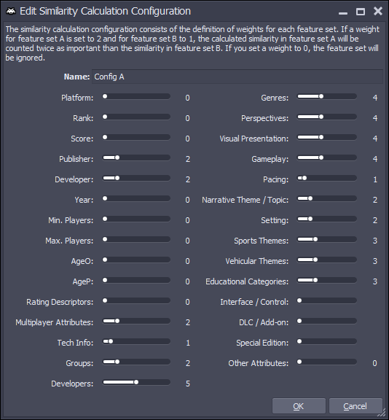Adjust the Genres weight slider handle
The image size is (389, 420).
pos(321,96)
